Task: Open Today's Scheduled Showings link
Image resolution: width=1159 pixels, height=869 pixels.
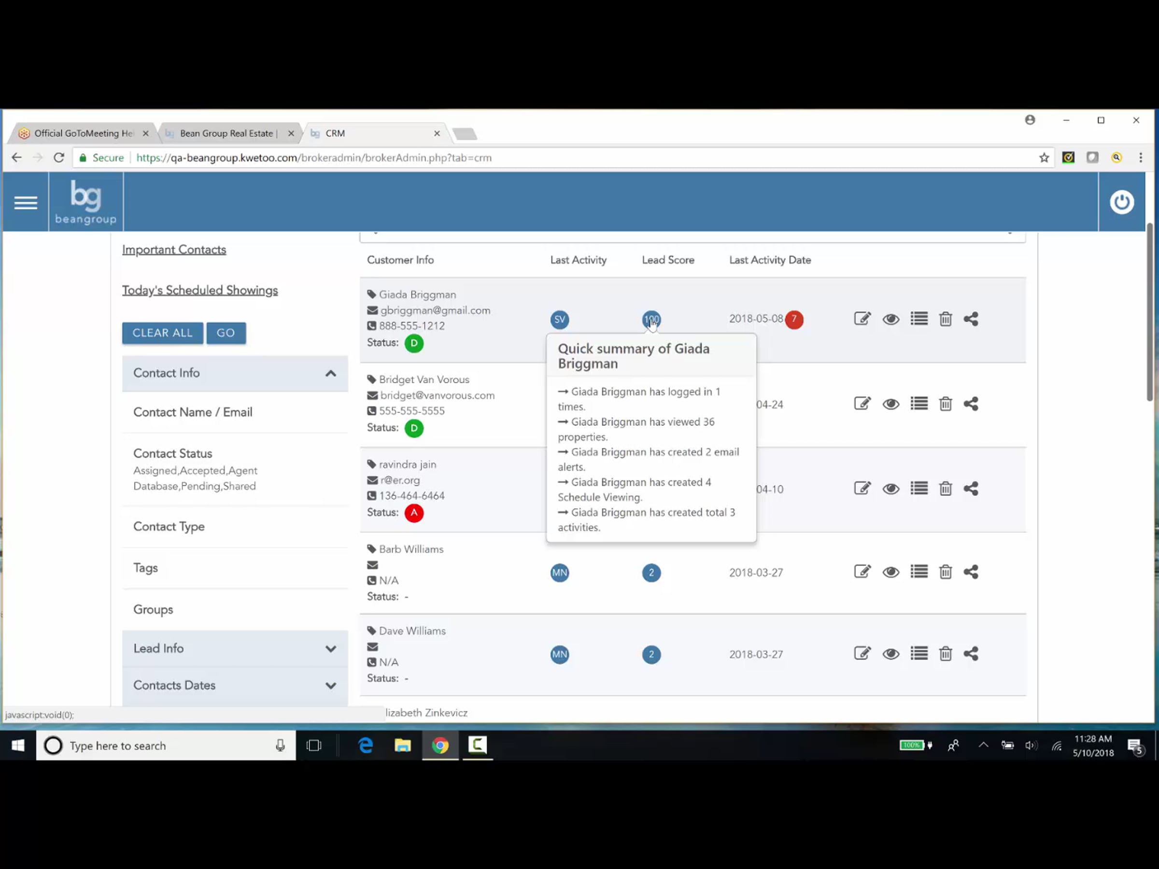Action: click(199, 290)
